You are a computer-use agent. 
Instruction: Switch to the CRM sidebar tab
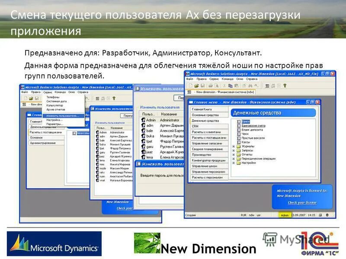(x=195, y=126)
